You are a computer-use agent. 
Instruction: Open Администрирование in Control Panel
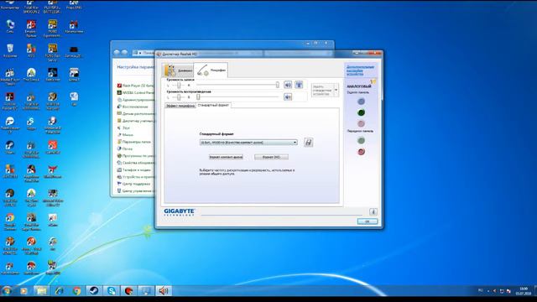pos(136,100)
